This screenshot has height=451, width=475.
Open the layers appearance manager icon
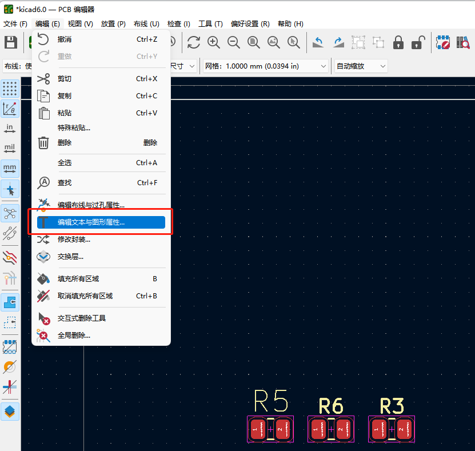[x=10, y=412]
